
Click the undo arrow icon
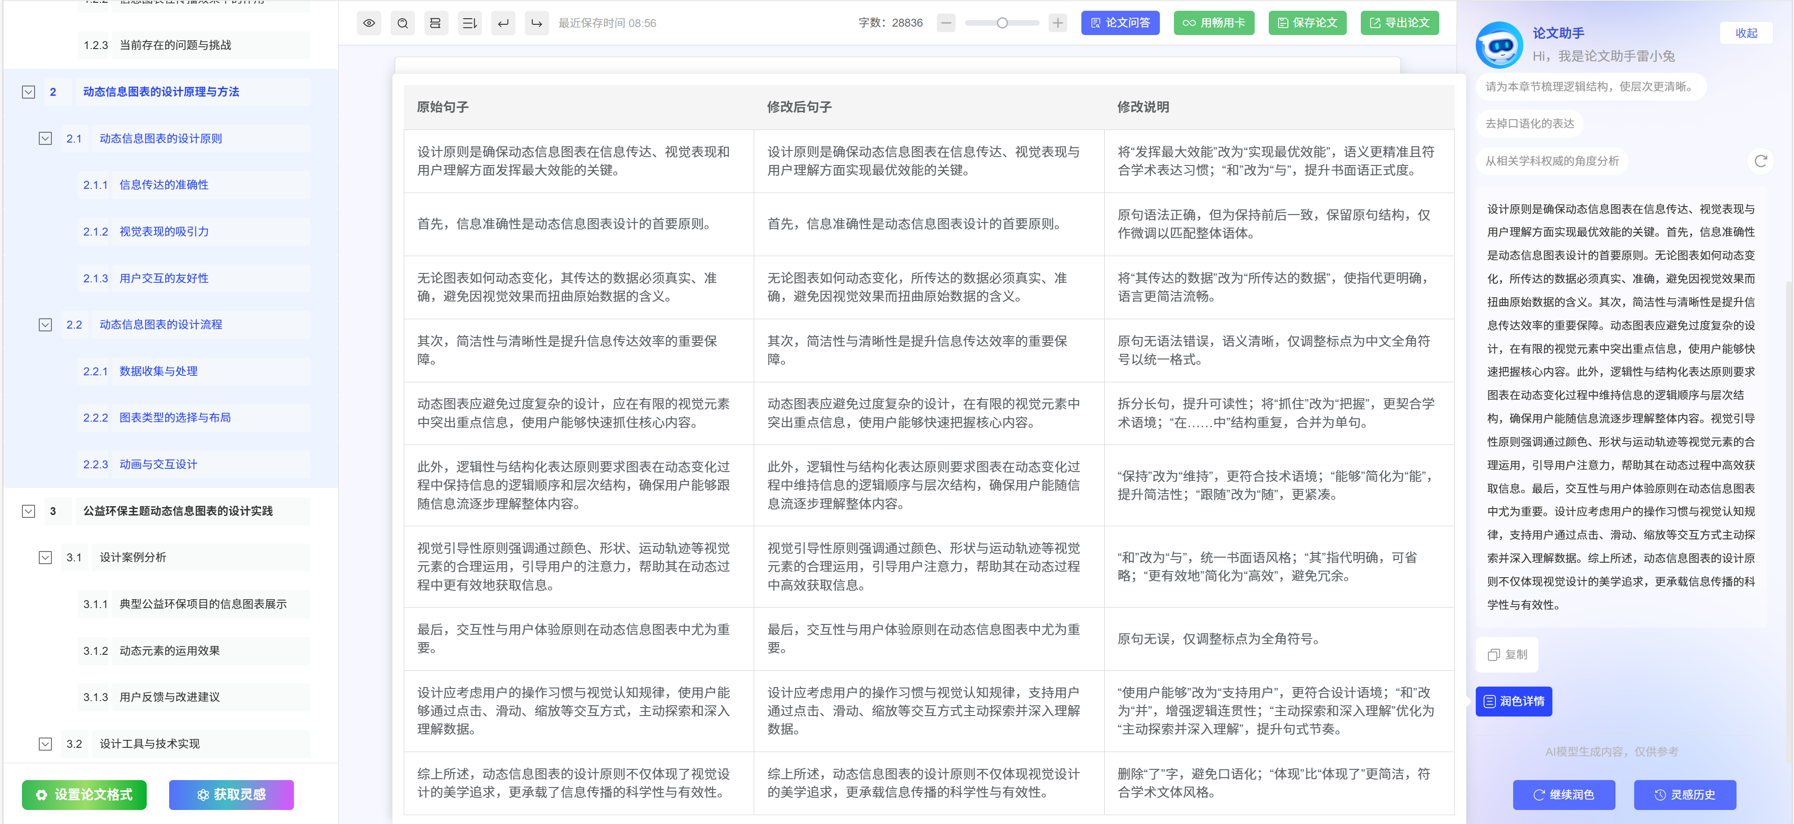point(503,23)
